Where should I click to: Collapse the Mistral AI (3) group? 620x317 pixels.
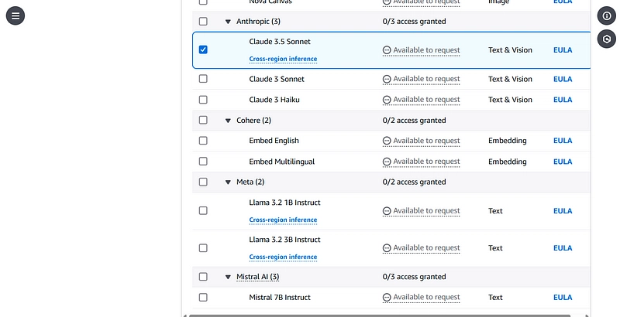click(x=228, y=277)
